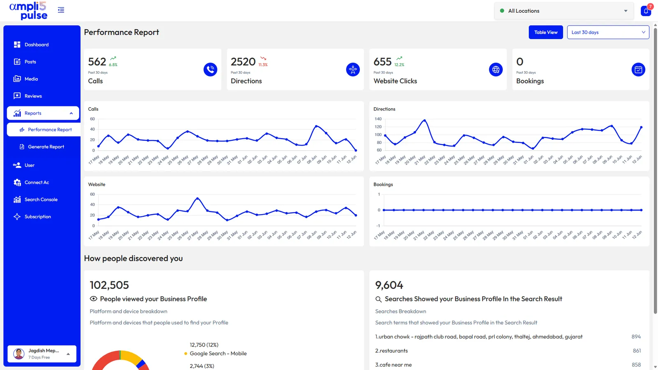This screenshot has width=658, height=370.
Task: Click the Directions 11.3% decrease indicator
Action: (x=263, y=62)
